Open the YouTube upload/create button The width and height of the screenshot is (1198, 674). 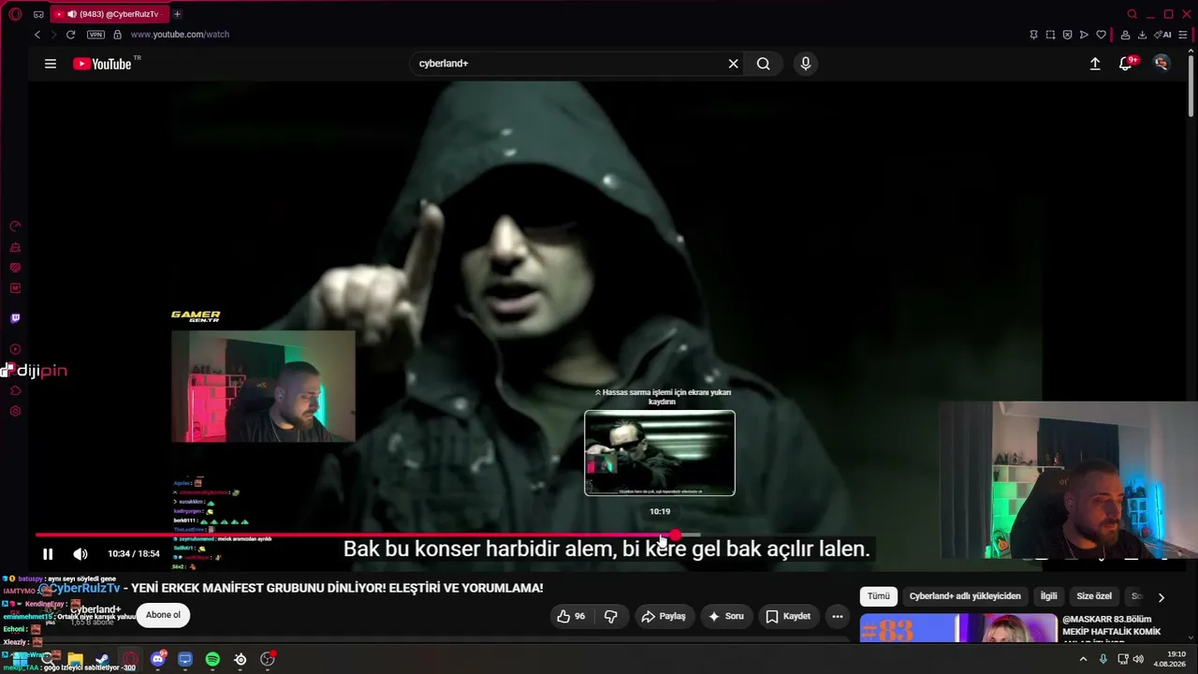click(x=1095, y=64)
